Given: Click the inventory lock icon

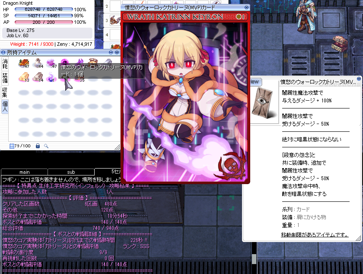Looking at the screenshot, I should [x=38, y=146].
